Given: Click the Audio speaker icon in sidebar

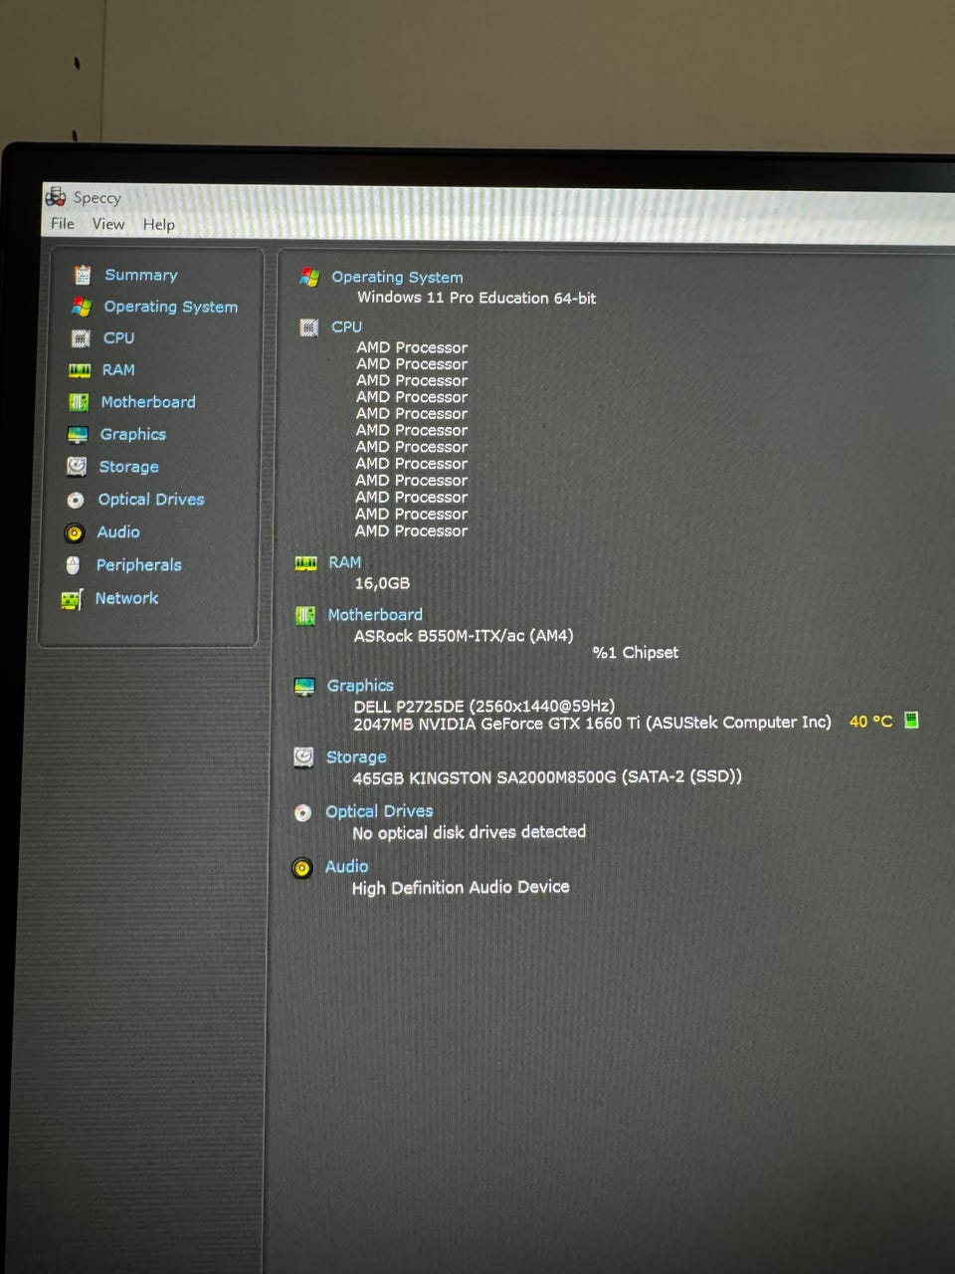Looking at the screenshot, I should tap(75, 532).
